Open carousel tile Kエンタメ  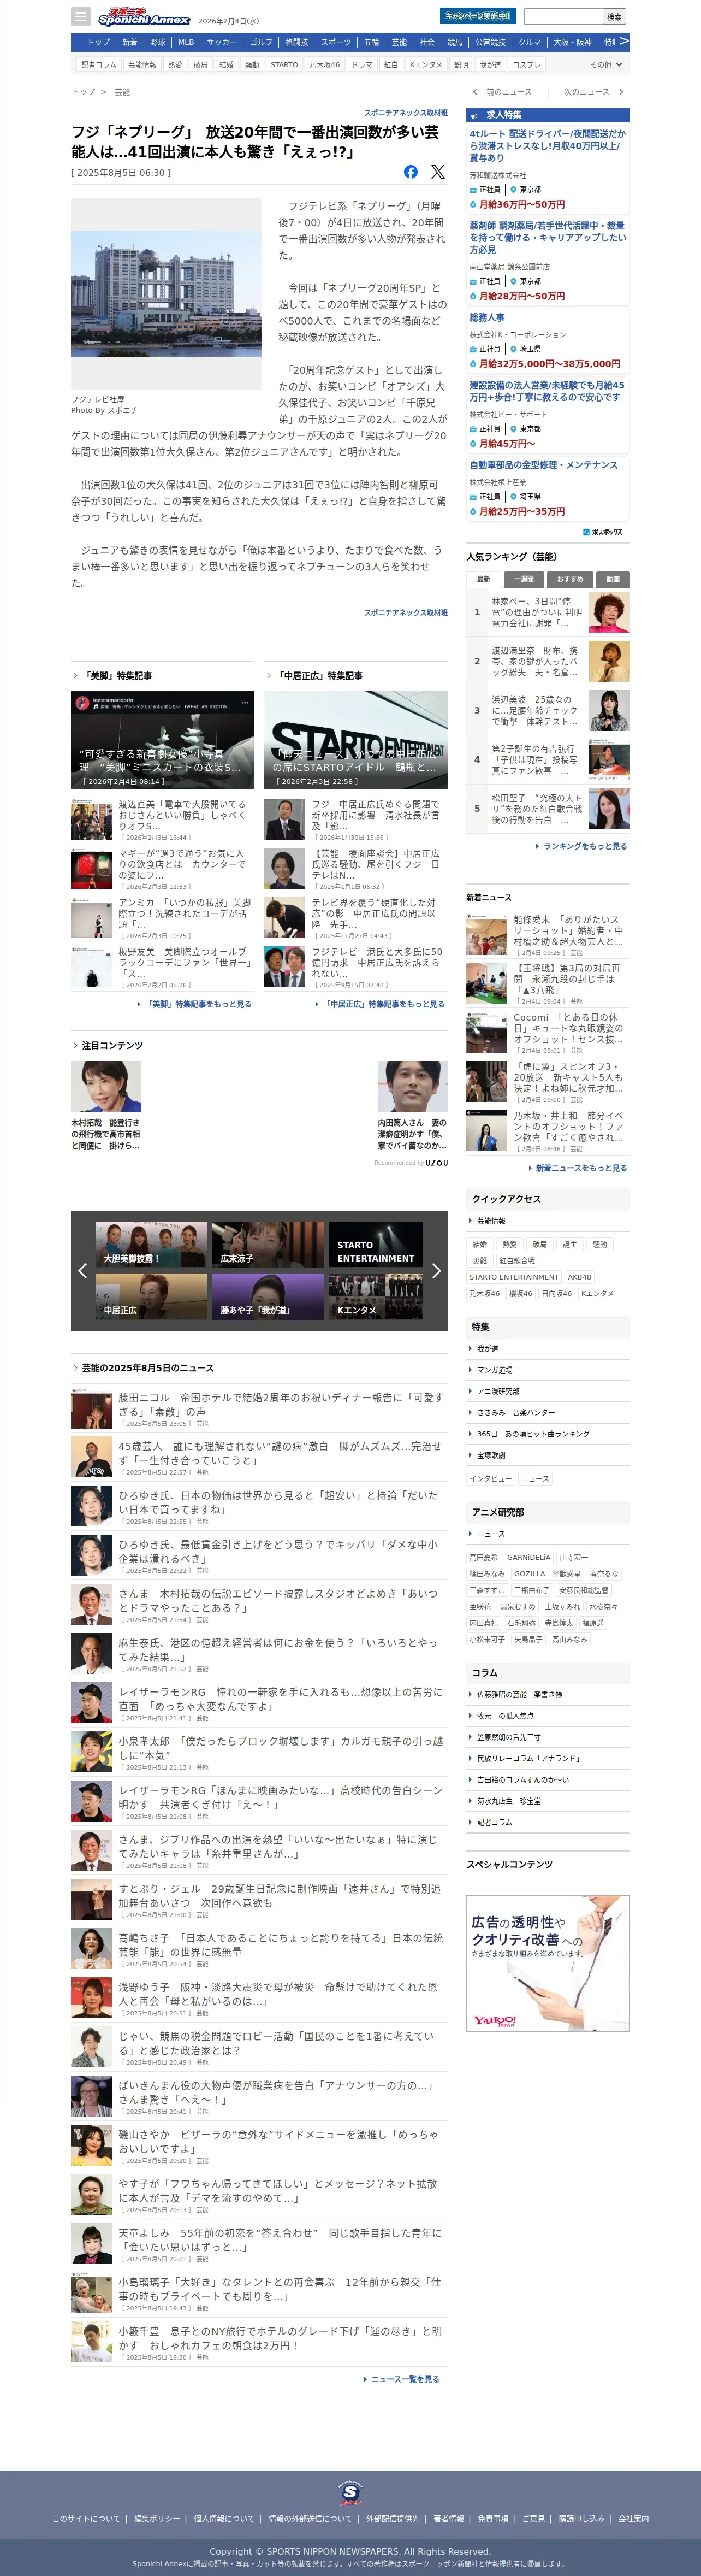coord(376,1296)
